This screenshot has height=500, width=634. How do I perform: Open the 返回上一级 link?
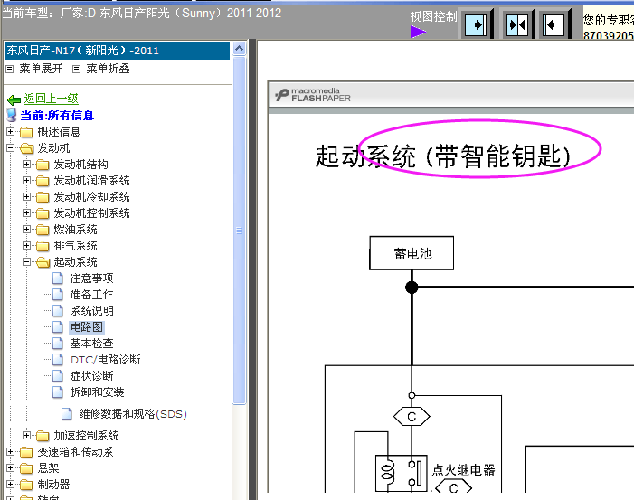(51, 99)
